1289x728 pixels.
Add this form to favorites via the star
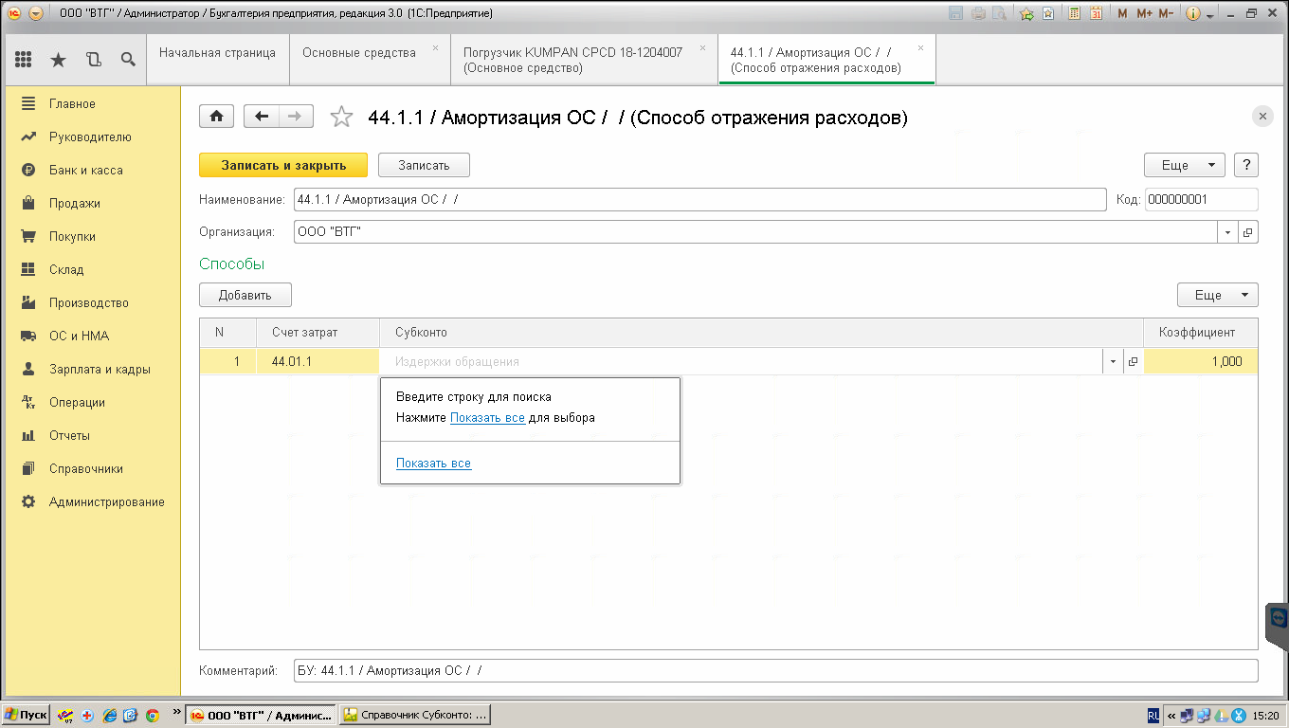click(x=341, y=117)
